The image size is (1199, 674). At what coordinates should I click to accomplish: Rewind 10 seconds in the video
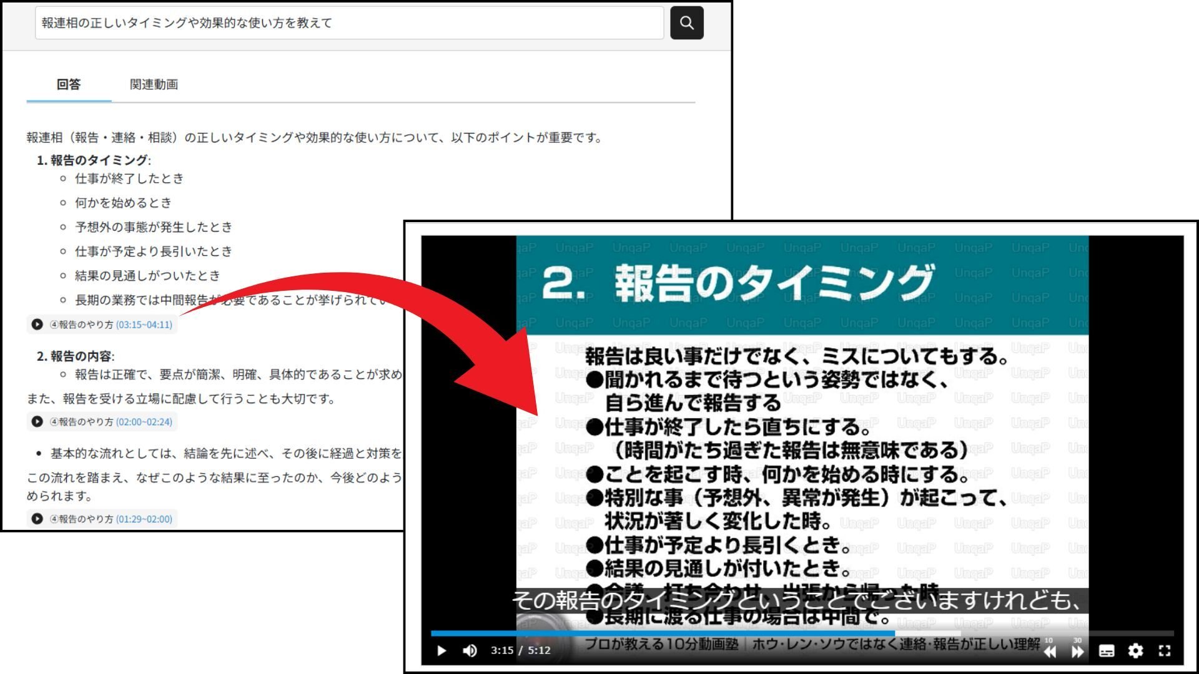1050,649
